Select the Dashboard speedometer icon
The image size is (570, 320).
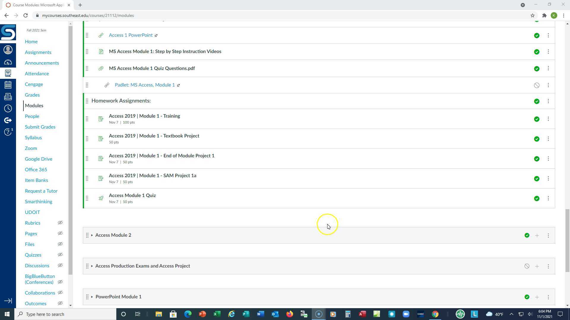click(x=8, y=62)
